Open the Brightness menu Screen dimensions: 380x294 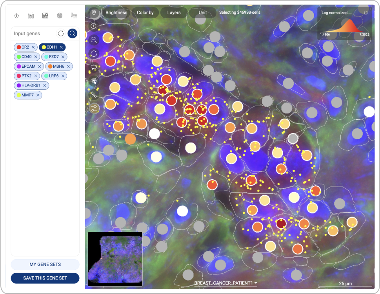tap(116, 13)
